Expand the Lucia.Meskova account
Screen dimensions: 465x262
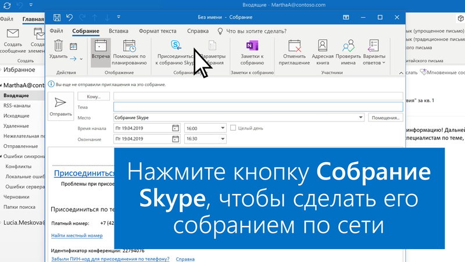(x=1, y=222)
